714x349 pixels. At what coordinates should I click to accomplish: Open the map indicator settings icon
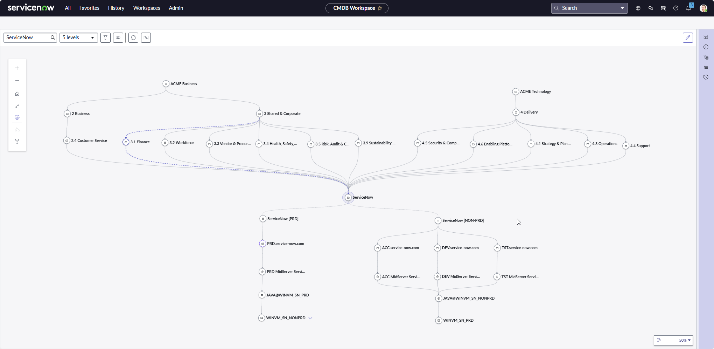point(146,37)
